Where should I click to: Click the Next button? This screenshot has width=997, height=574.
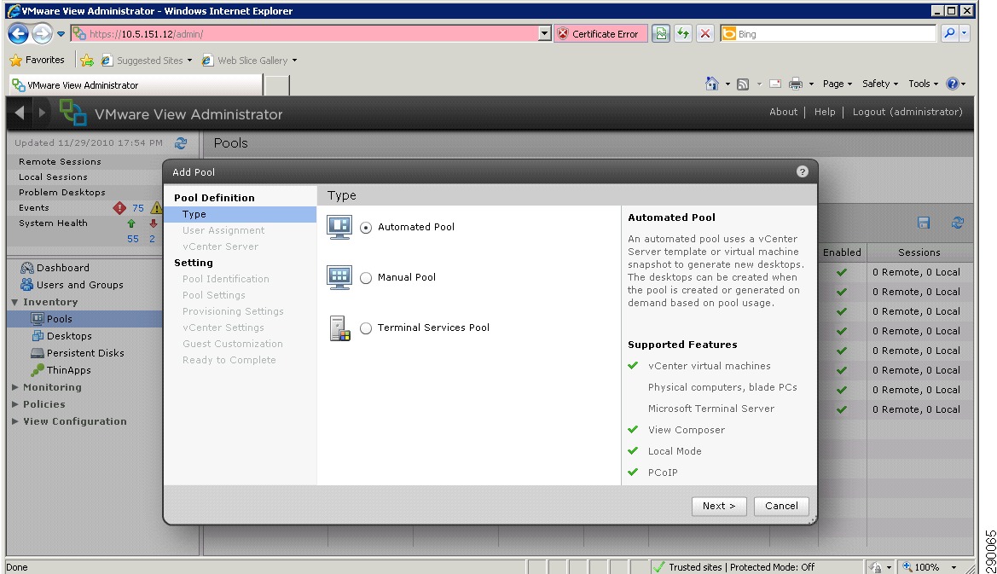[x=718, y=506]
